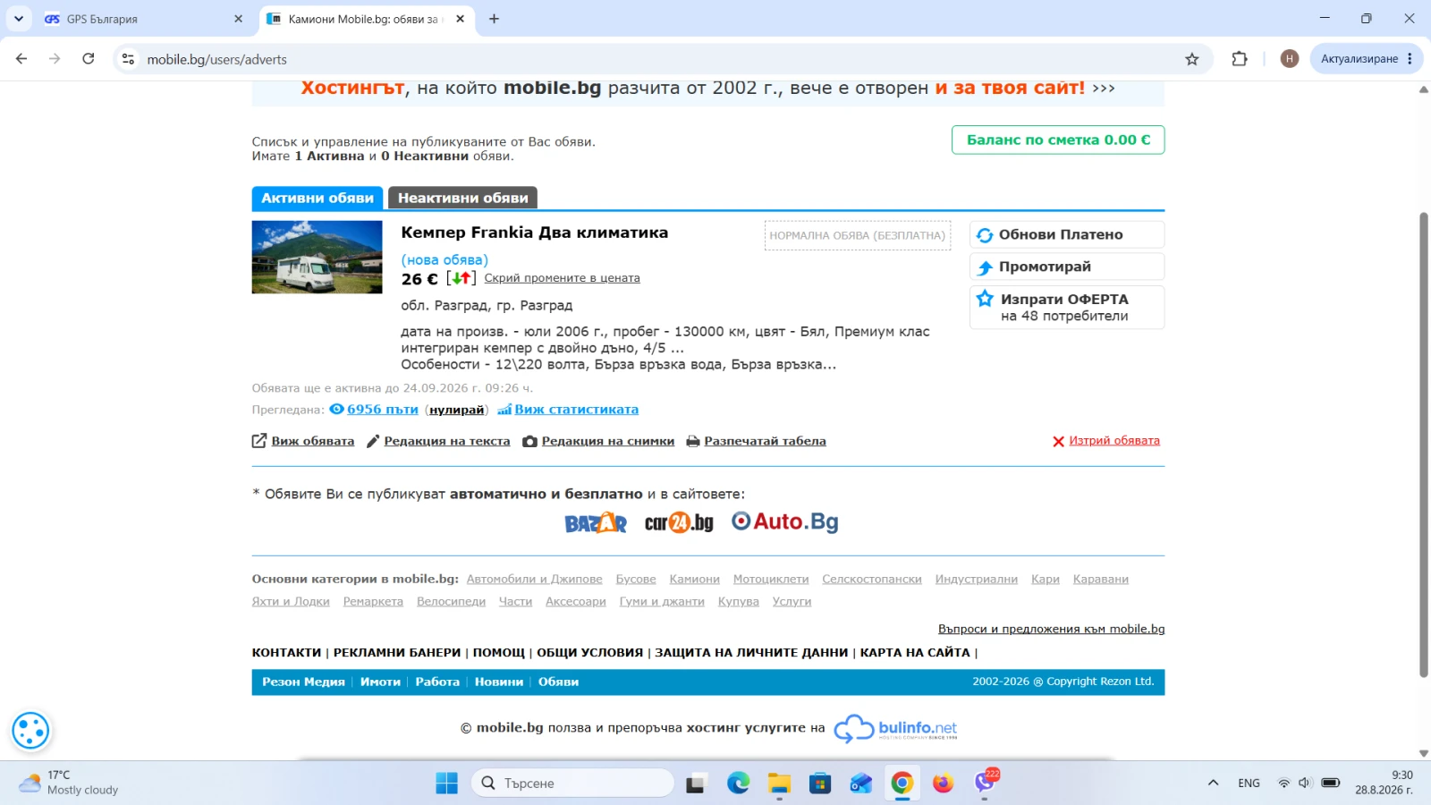Click Изпрати ОФЕРТА на 48 потребители
Screen dimensions: 1431x805
(x=1067, y=307)
